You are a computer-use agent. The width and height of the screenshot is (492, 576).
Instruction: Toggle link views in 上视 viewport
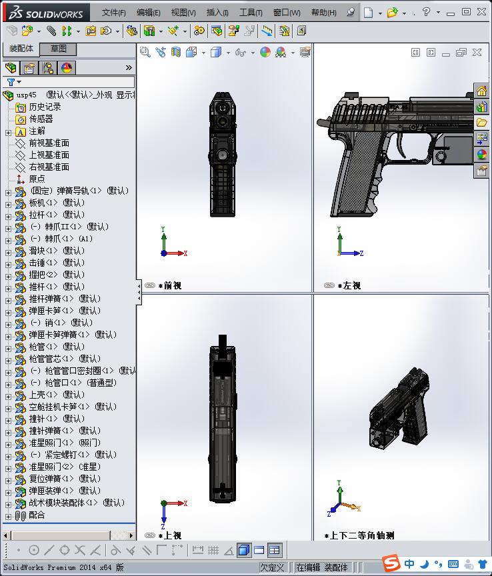click(150, 535)
